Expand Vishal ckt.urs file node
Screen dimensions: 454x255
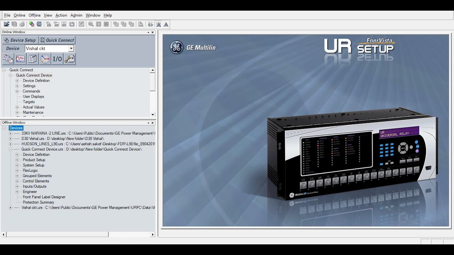click(10, 208)
